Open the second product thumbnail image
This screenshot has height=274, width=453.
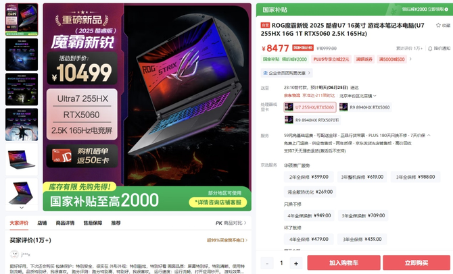coord(22,55)
